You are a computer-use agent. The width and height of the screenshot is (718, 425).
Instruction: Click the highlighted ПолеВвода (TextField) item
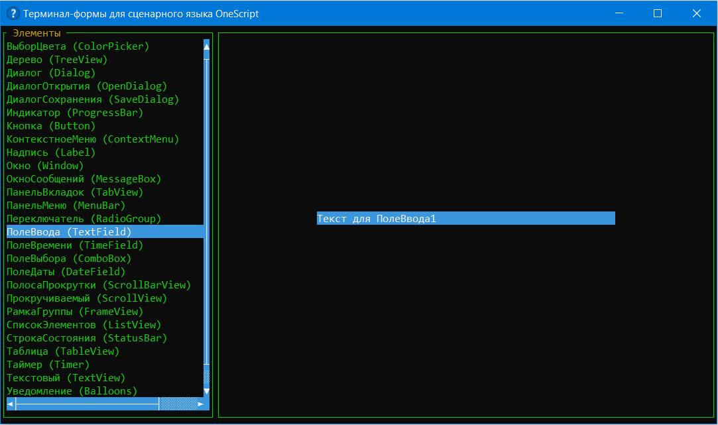pos(69,232)
